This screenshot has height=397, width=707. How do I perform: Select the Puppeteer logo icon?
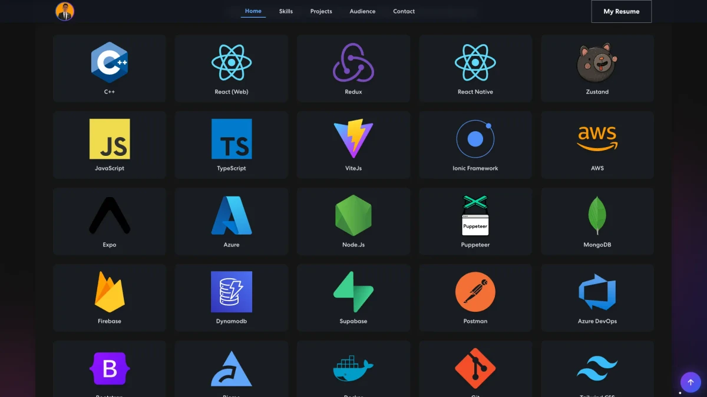475,215
